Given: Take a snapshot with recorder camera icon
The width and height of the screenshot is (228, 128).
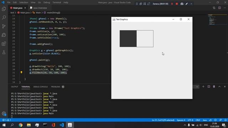Looking at the screenshot, I should (182, 4).
